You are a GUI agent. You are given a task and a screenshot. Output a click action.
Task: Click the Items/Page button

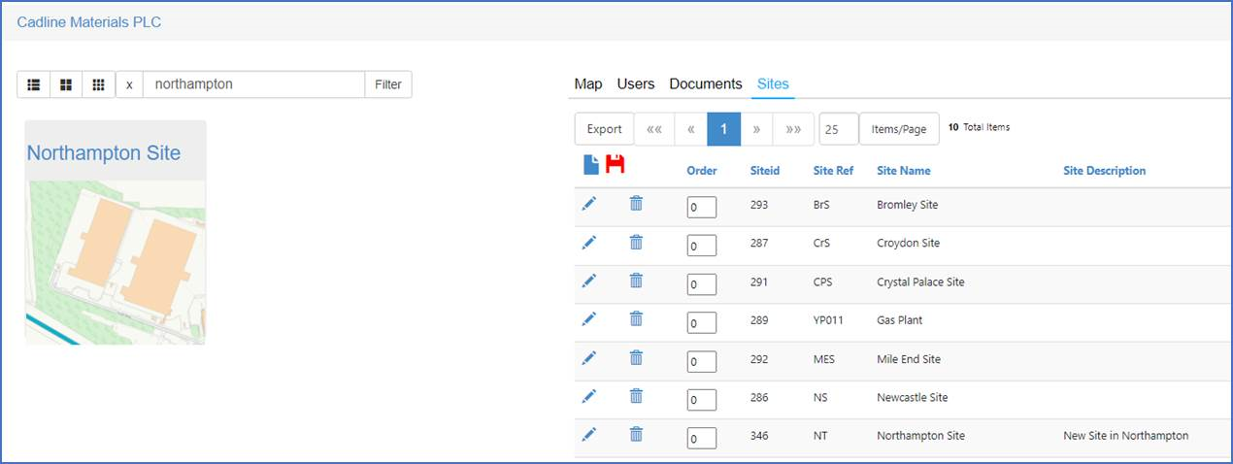click(x=899, y=129)
